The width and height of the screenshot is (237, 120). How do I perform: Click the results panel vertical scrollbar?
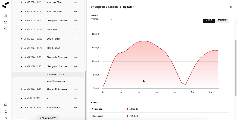(x=236, y=68)
